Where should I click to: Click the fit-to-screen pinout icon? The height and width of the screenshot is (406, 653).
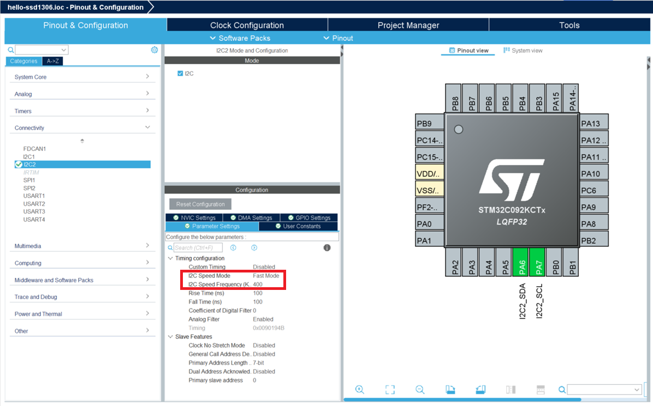point(390,389)
